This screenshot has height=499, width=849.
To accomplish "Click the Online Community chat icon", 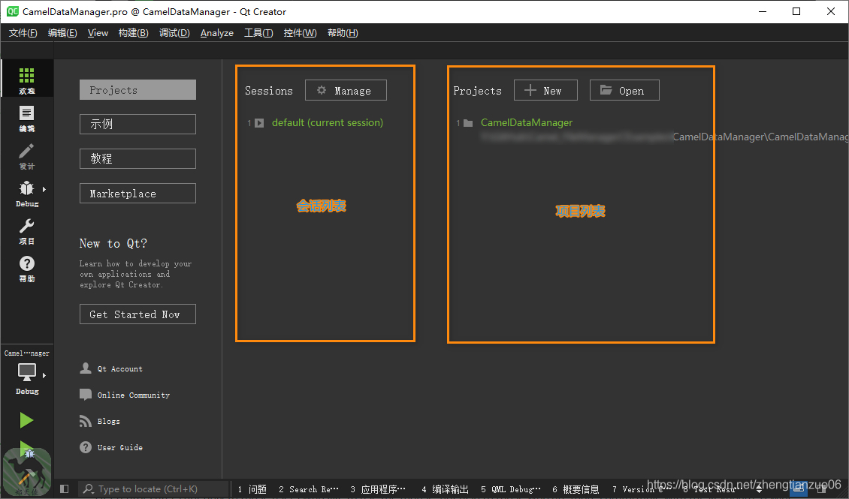I will (86, 395).
